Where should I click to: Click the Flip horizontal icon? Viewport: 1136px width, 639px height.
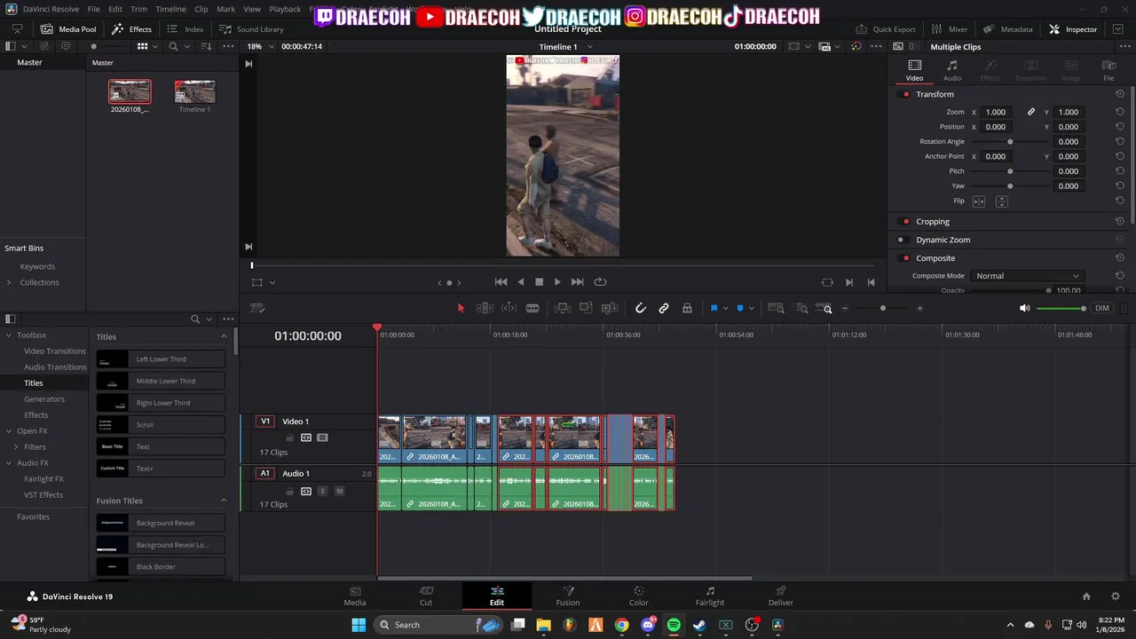(x=979, y=201)
